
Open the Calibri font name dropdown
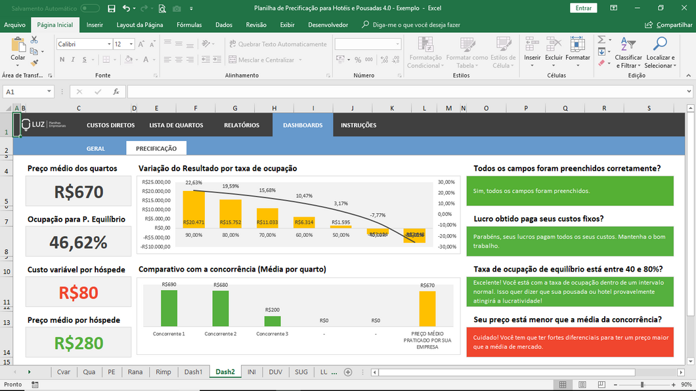109,44
